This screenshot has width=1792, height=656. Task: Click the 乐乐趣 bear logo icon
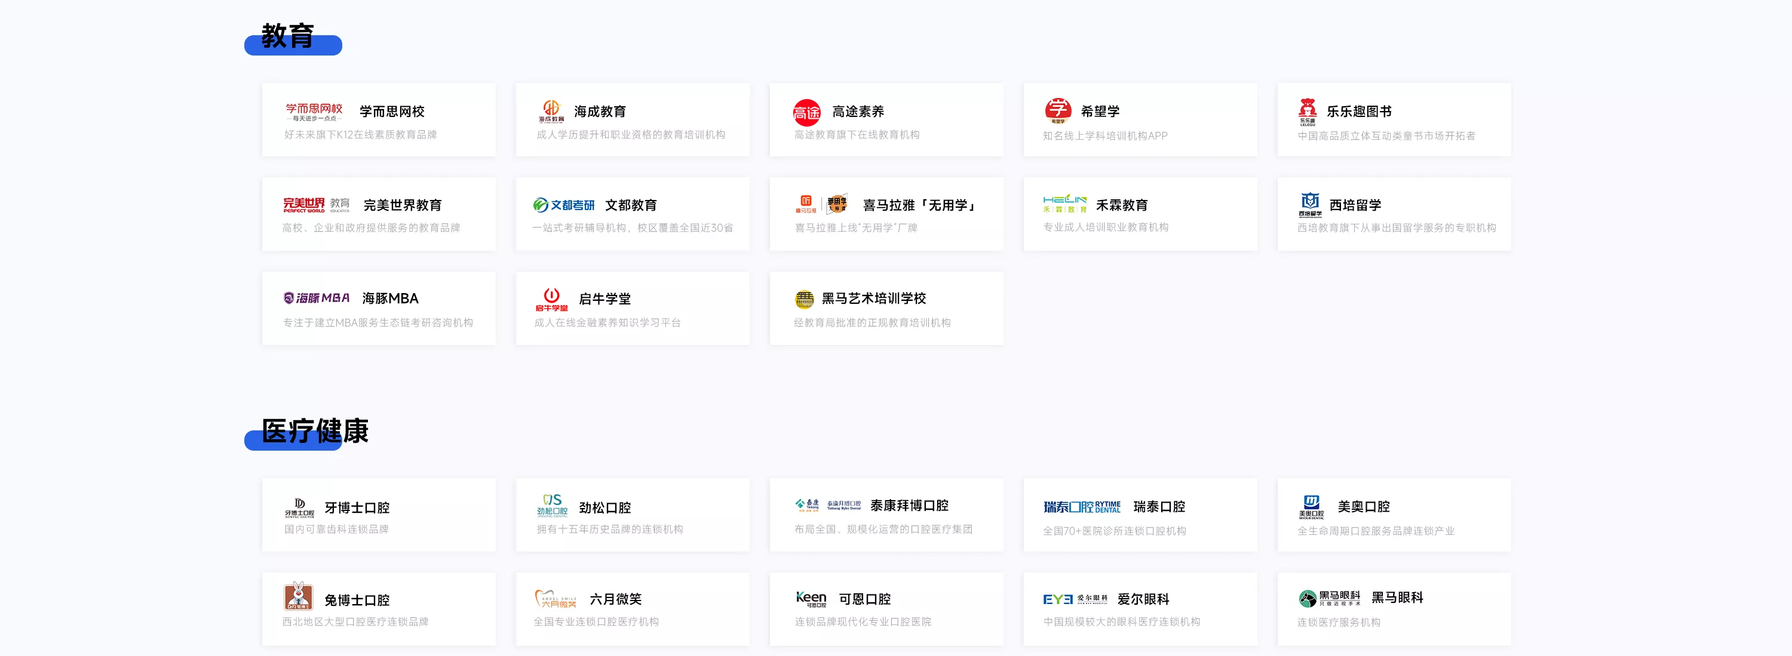click(x=1307, y=111)
